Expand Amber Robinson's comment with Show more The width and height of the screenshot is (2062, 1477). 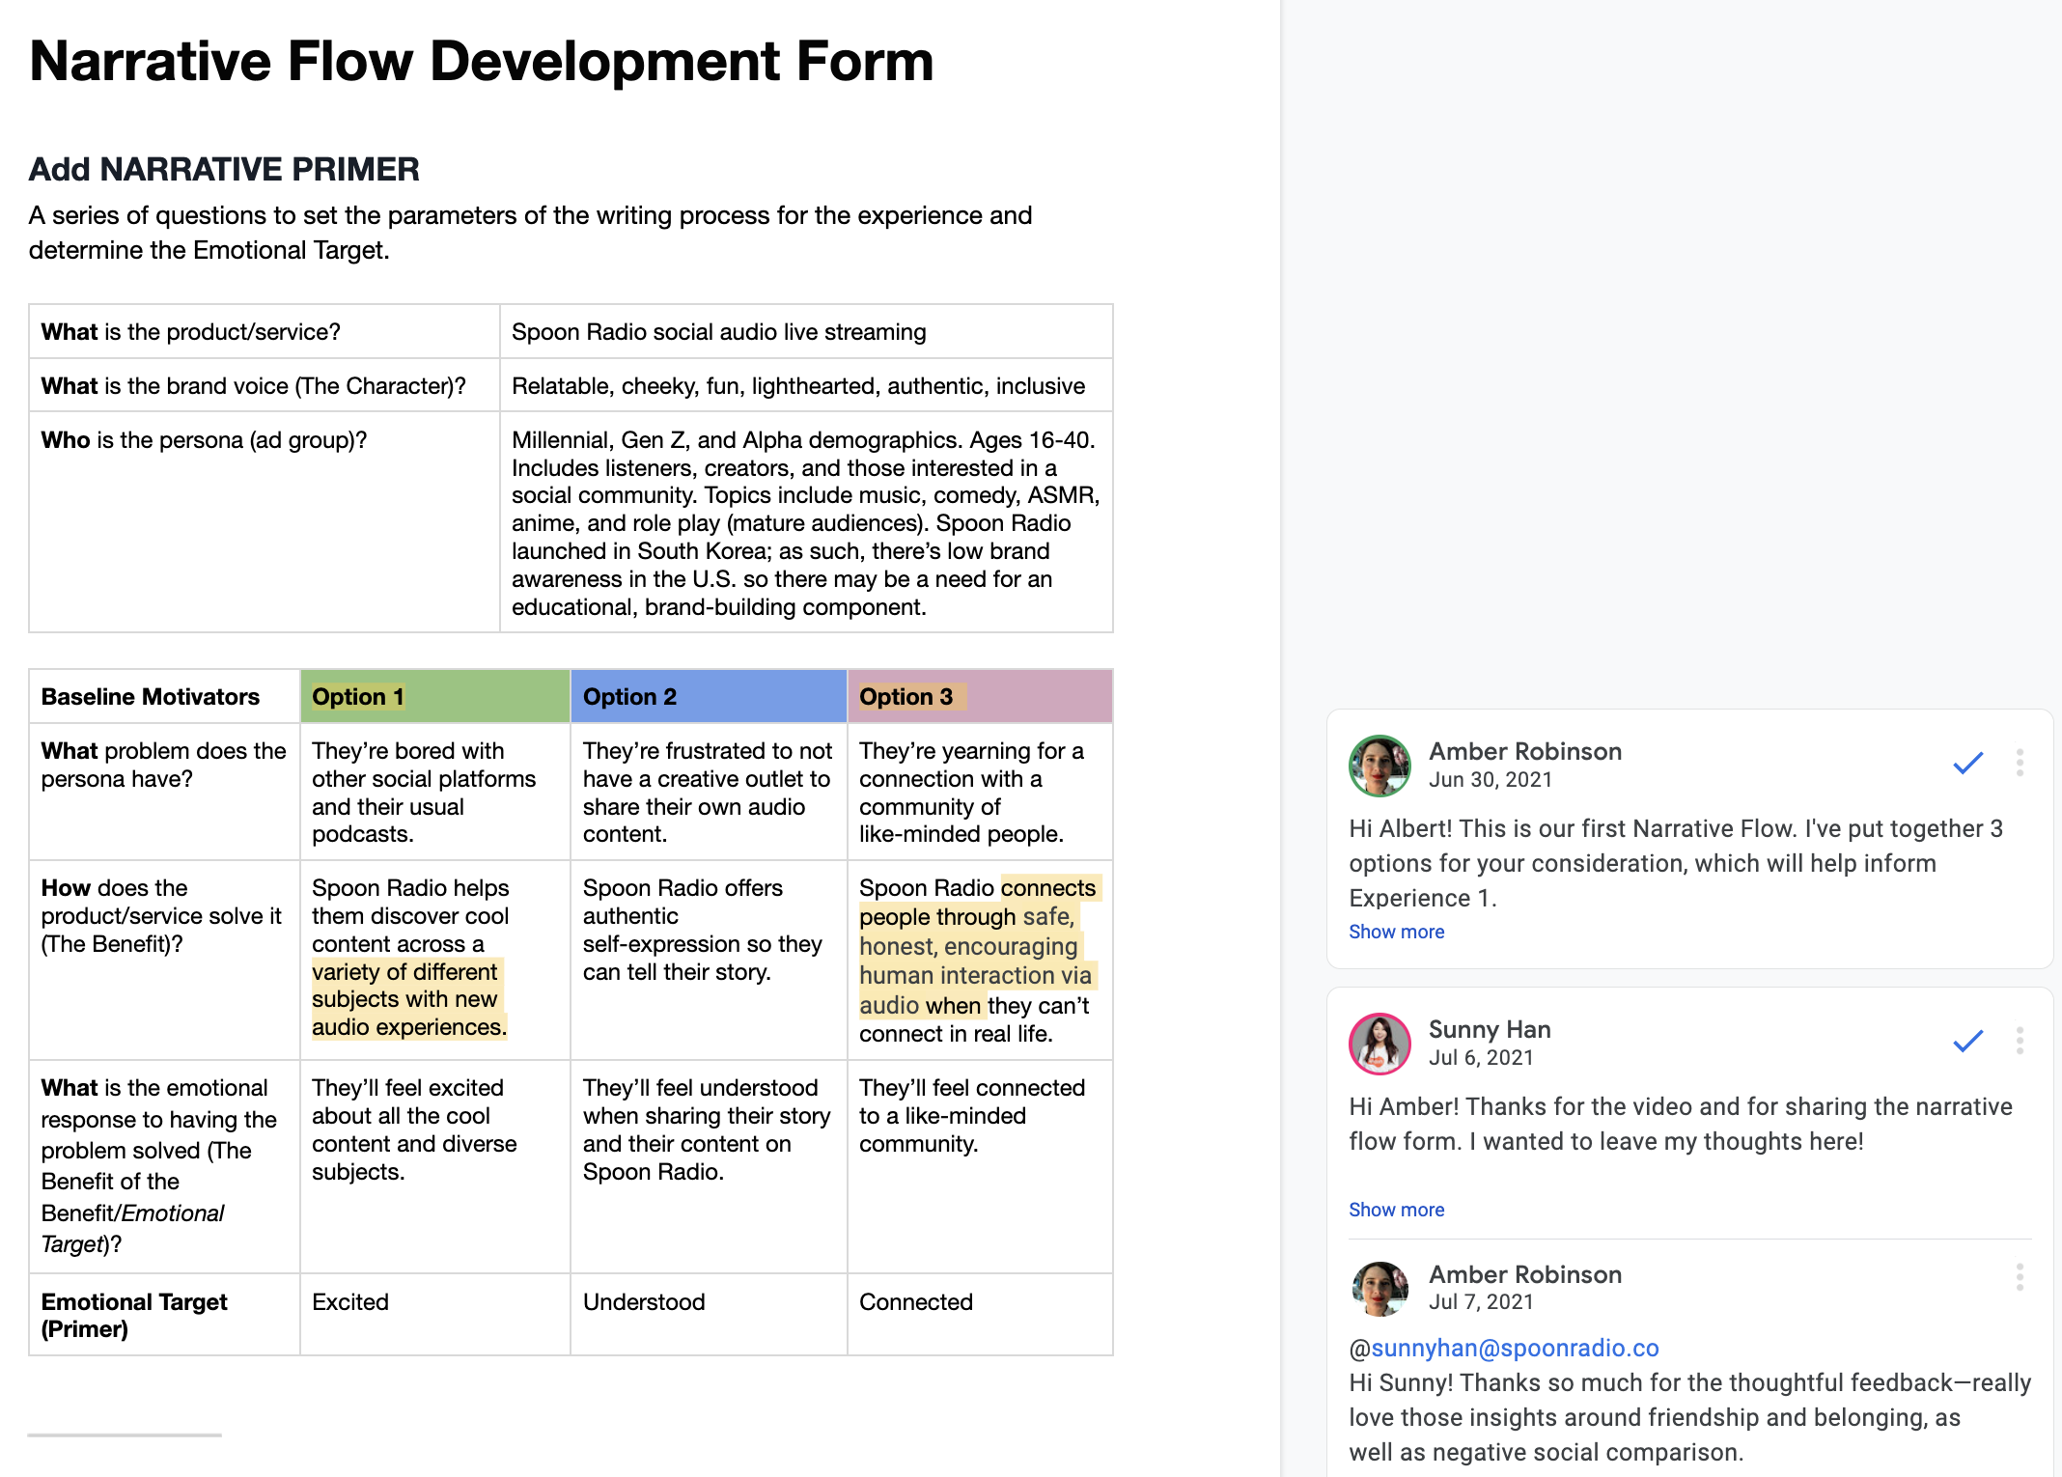click(x=1396, y=932)
